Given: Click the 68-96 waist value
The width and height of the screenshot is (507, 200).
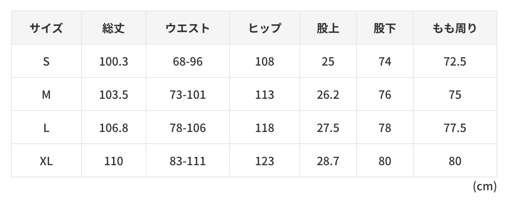Looking at the screenshot, I should (188, 61).
